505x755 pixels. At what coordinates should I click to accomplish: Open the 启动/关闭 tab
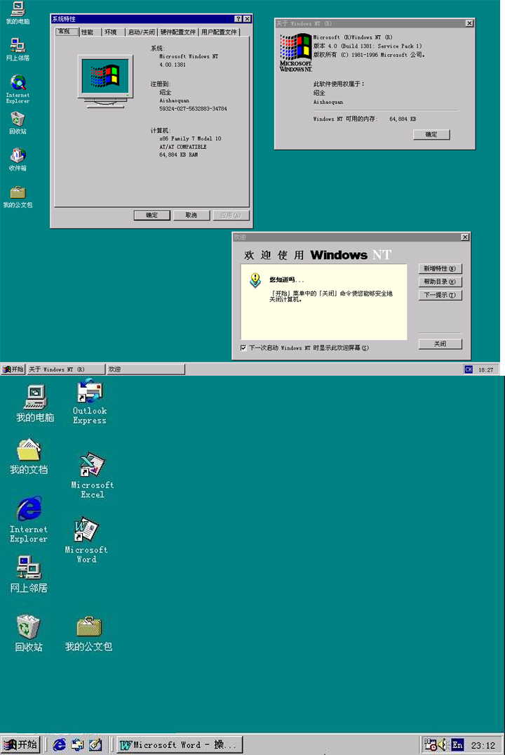[x=142, y=32]
